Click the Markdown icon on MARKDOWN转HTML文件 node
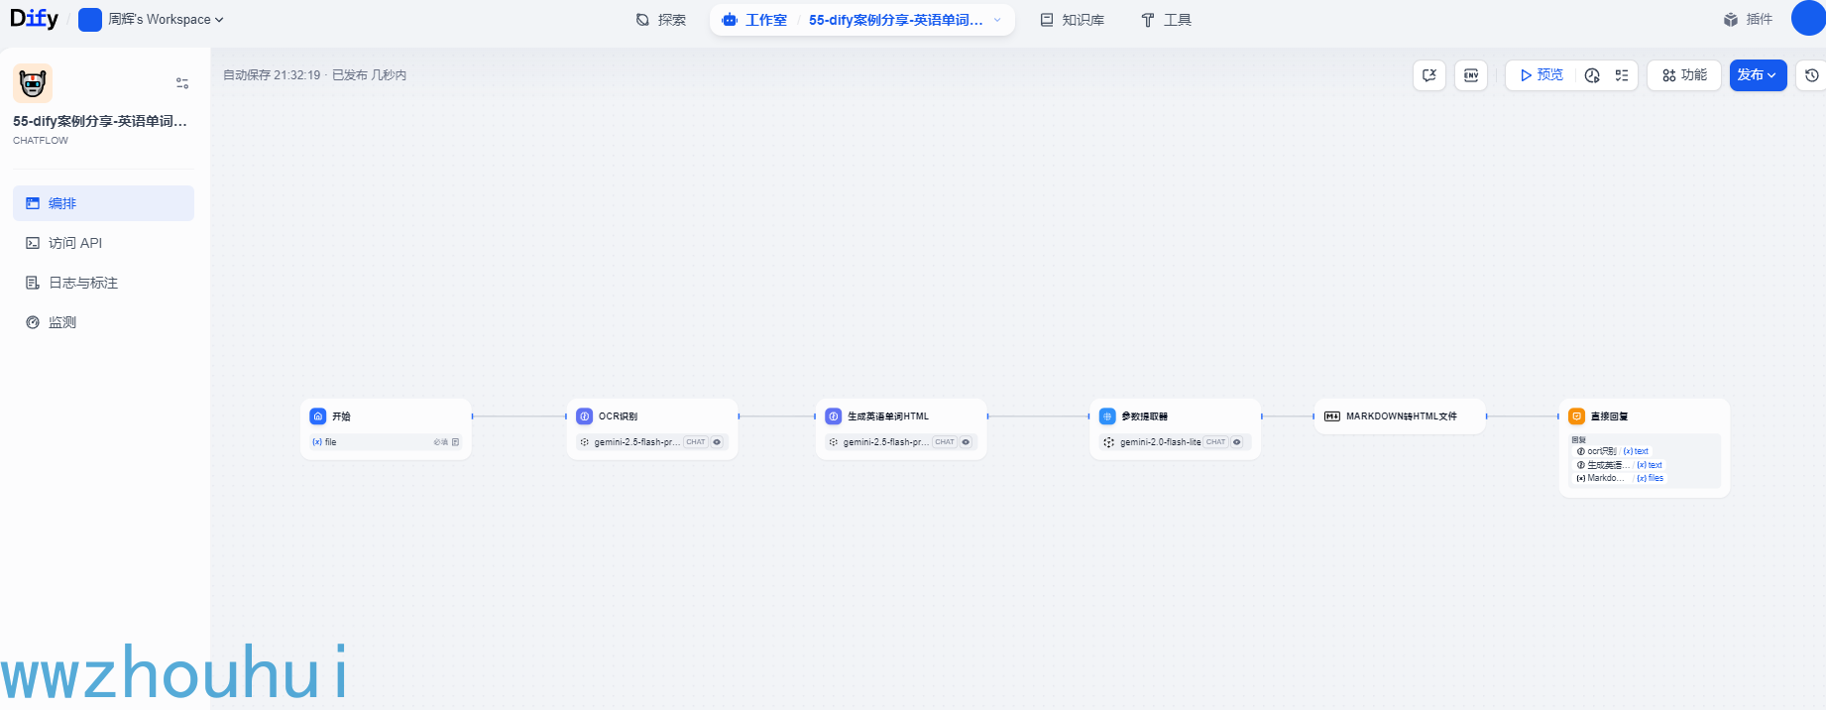 coord(1332,416)
